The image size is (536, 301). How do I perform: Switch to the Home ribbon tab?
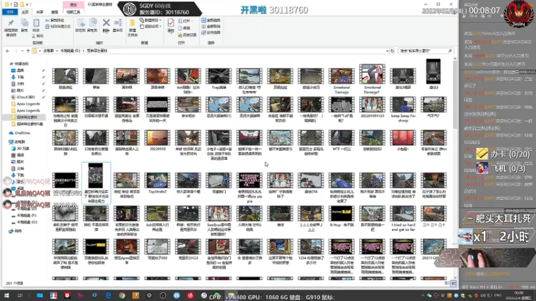click(x=25, y=12)
